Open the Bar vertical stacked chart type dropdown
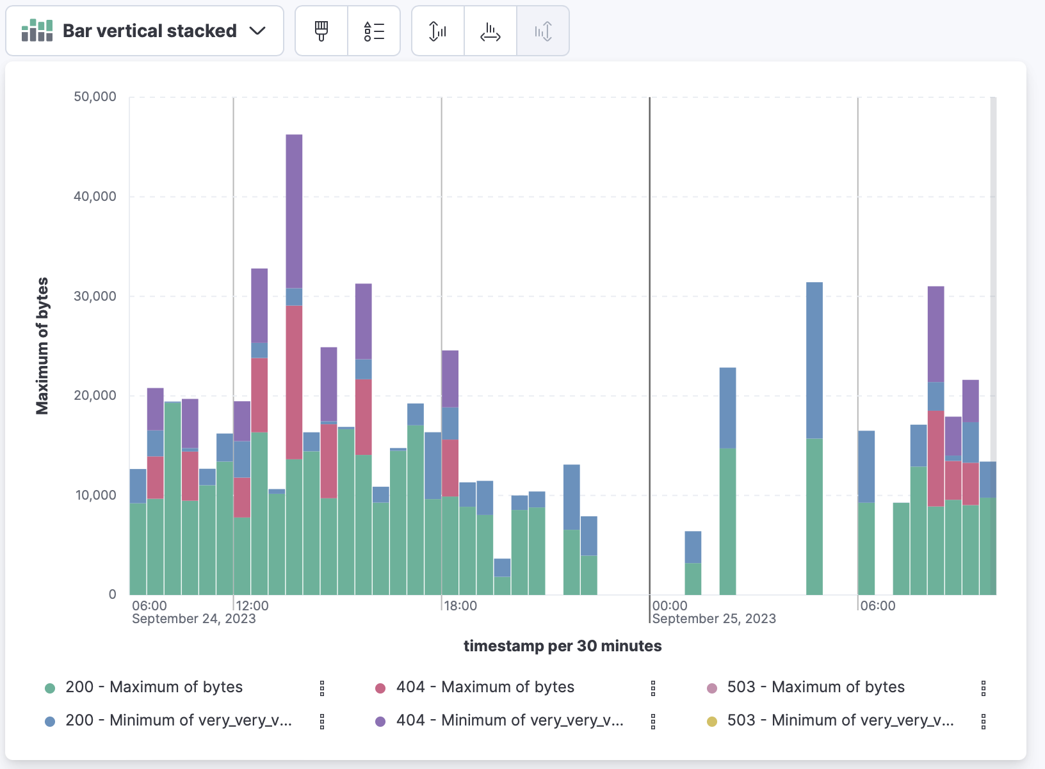1045x769 pixels. pos(145,30)
